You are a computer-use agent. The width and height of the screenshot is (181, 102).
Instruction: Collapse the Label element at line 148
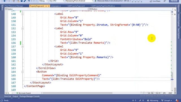click(23, 14)
